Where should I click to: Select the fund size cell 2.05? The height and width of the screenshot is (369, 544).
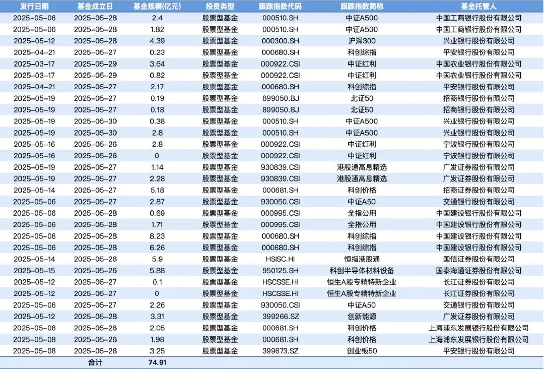[157, 328]
